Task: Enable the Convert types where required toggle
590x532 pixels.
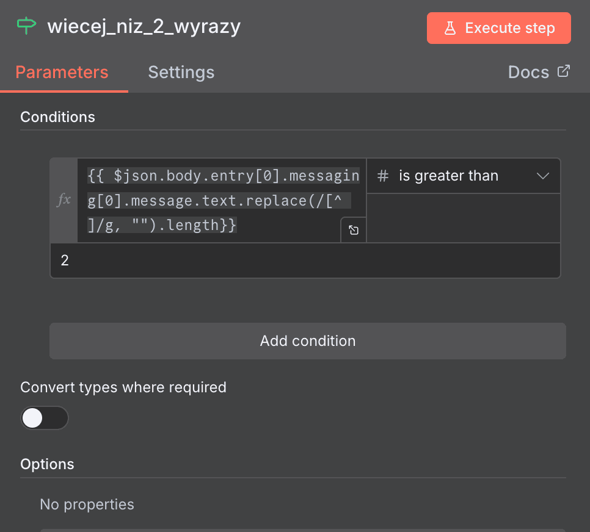Action: point(45,418)
